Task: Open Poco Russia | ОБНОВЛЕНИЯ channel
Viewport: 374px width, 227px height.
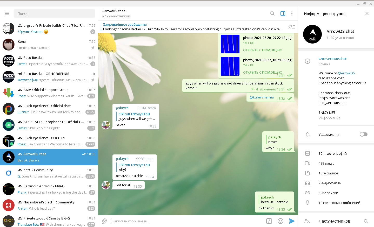Action: tap(49, 77)
